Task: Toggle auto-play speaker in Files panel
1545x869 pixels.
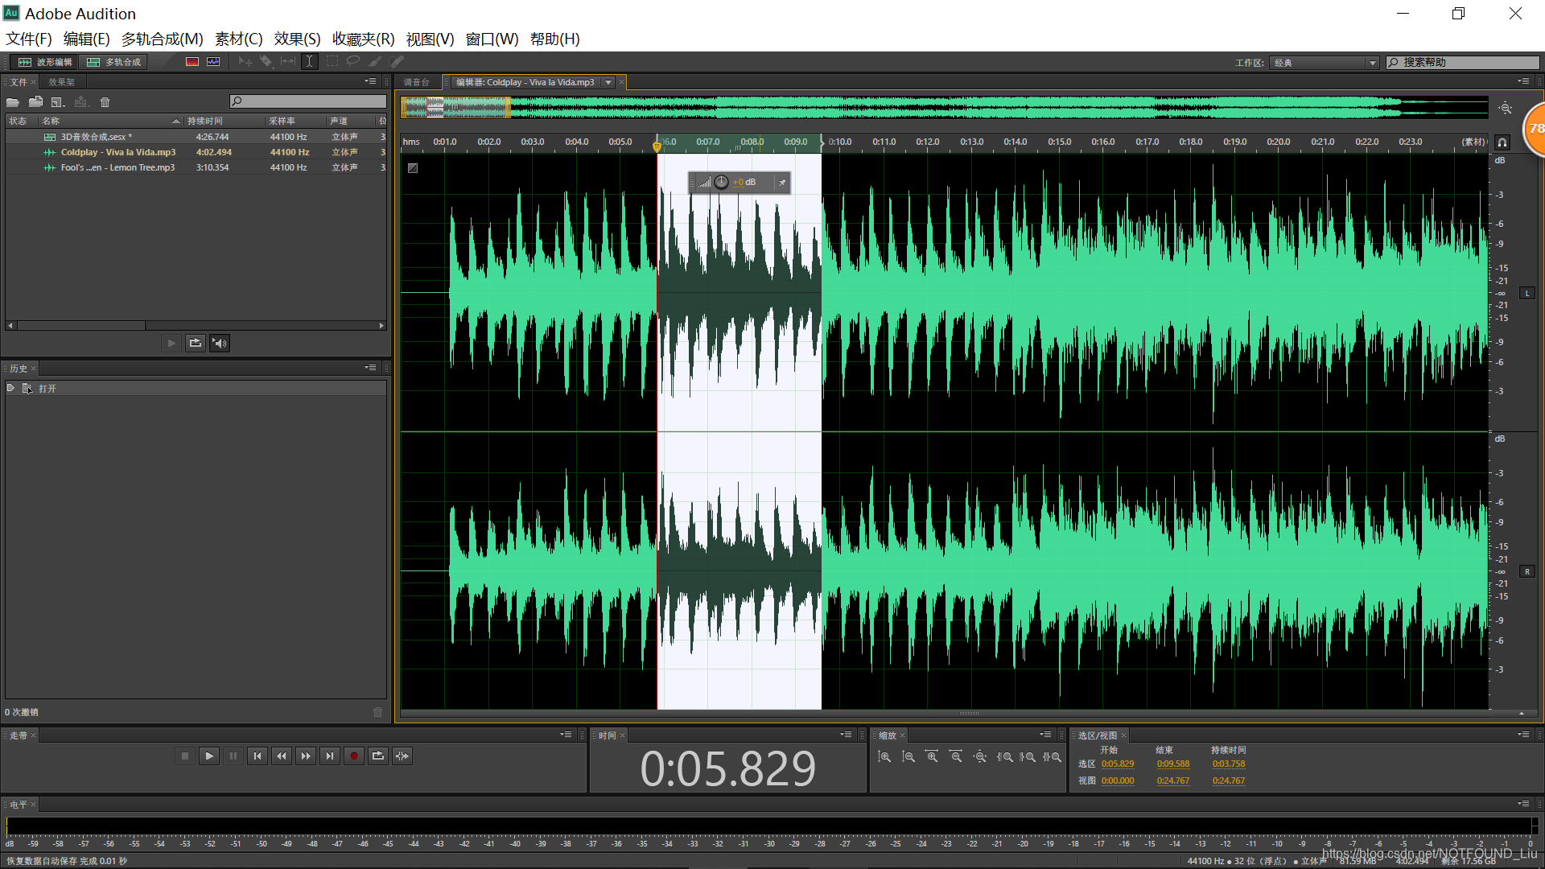Action: point(220,344)
